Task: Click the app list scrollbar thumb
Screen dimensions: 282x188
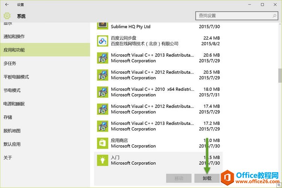Action: (280, 75)
